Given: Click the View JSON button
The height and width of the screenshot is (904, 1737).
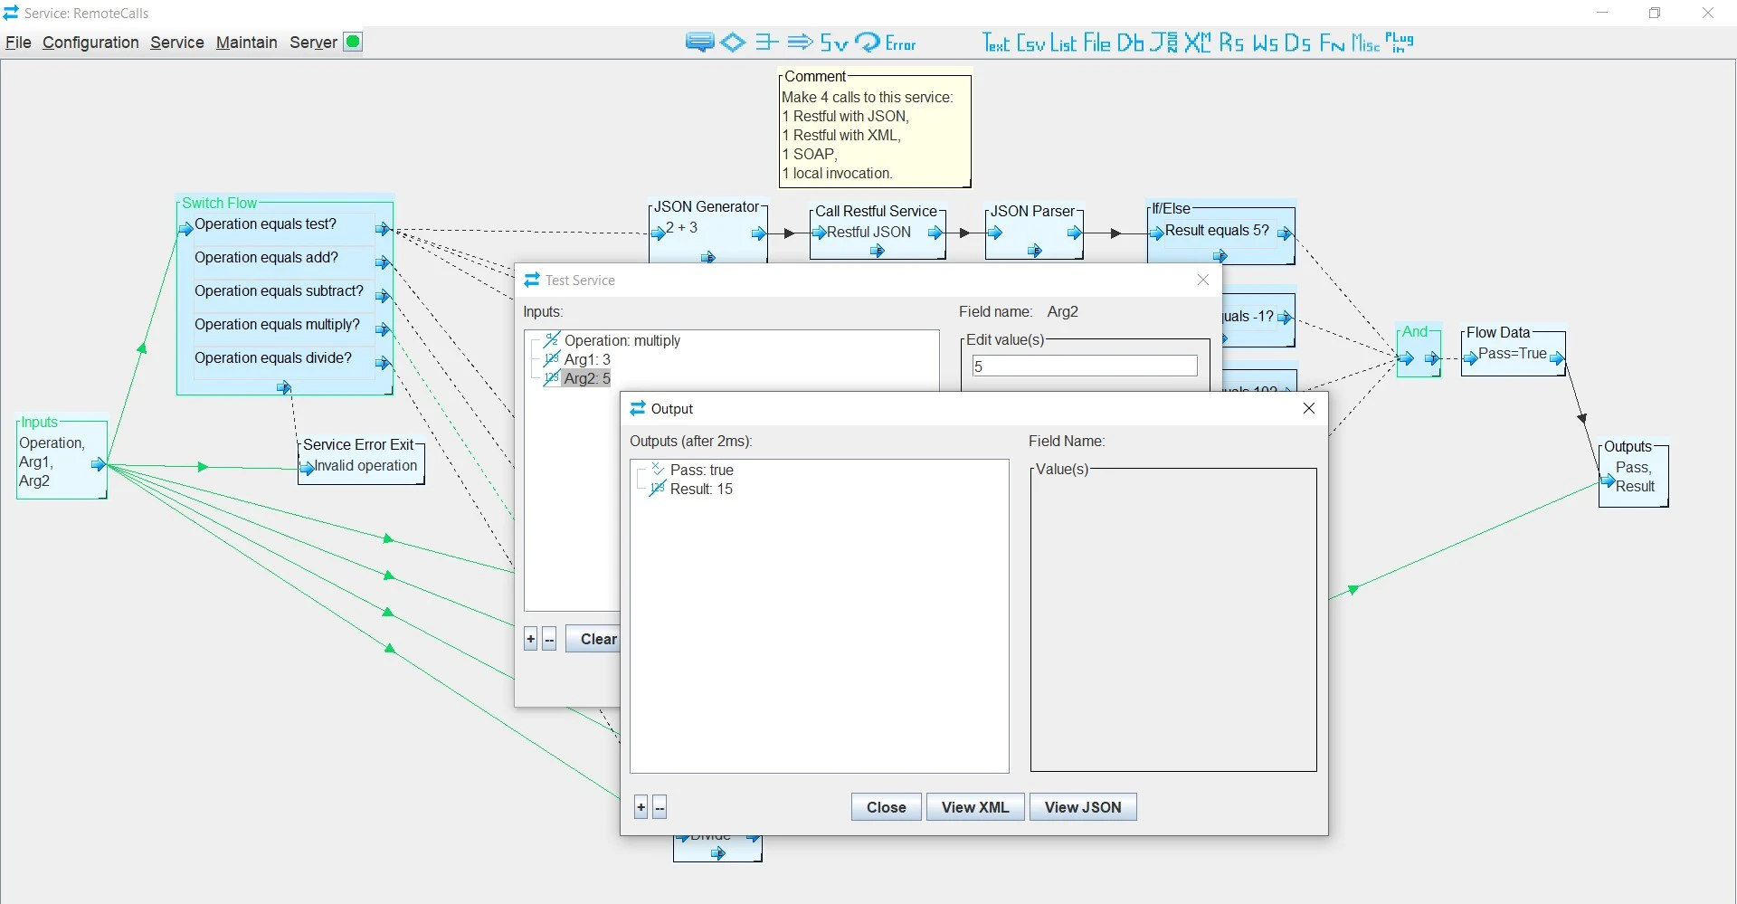Looking at the screenshot, I should [x=1083, y=807].
